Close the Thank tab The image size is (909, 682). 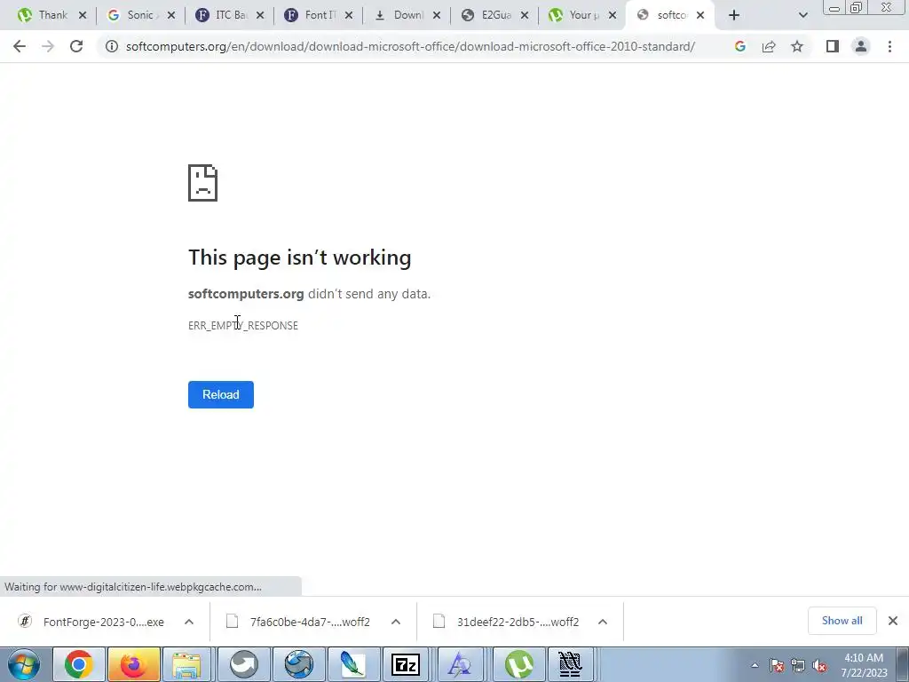click(x=83, y=15)
